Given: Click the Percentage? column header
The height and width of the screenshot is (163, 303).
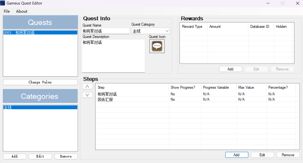Looking at the screenshot, I should pos(281,88).
